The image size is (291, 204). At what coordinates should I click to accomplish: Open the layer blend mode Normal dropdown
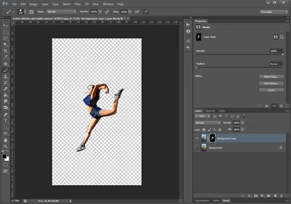(x=207, y=123)
